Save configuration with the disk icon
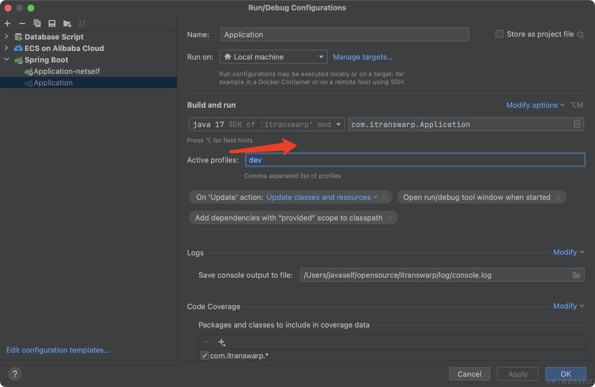 [x=52, y=23]
